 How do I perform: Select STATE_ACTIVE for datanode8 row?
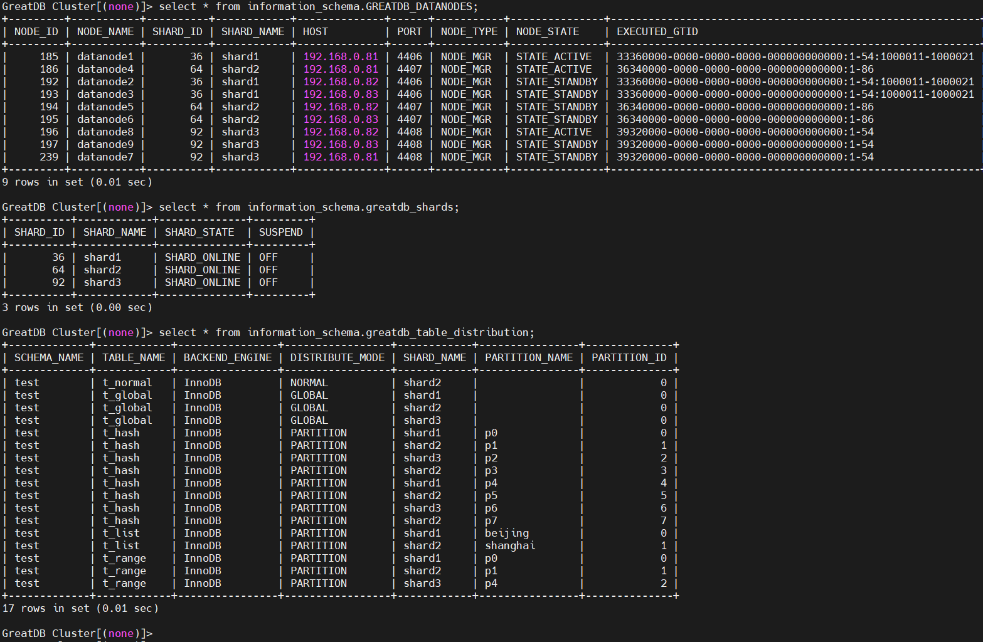[554, 132]
